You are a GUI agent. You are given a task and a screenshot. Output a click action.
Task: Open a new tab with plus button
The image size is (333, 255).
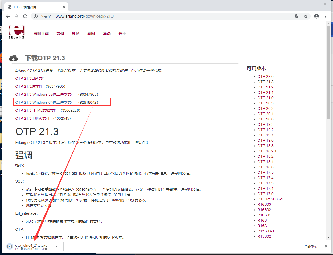74,7
